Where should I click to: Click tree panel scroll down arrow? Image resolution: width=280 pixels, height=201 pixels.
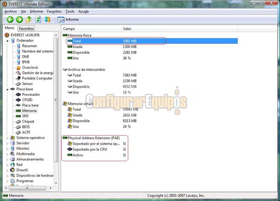56,183
